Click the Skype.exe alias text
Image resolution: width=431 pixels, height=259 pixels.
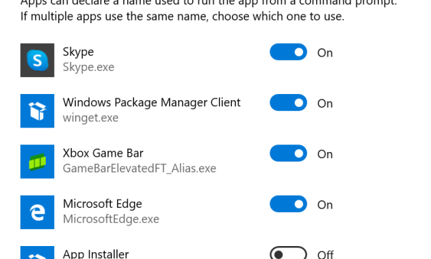(88, 67)
